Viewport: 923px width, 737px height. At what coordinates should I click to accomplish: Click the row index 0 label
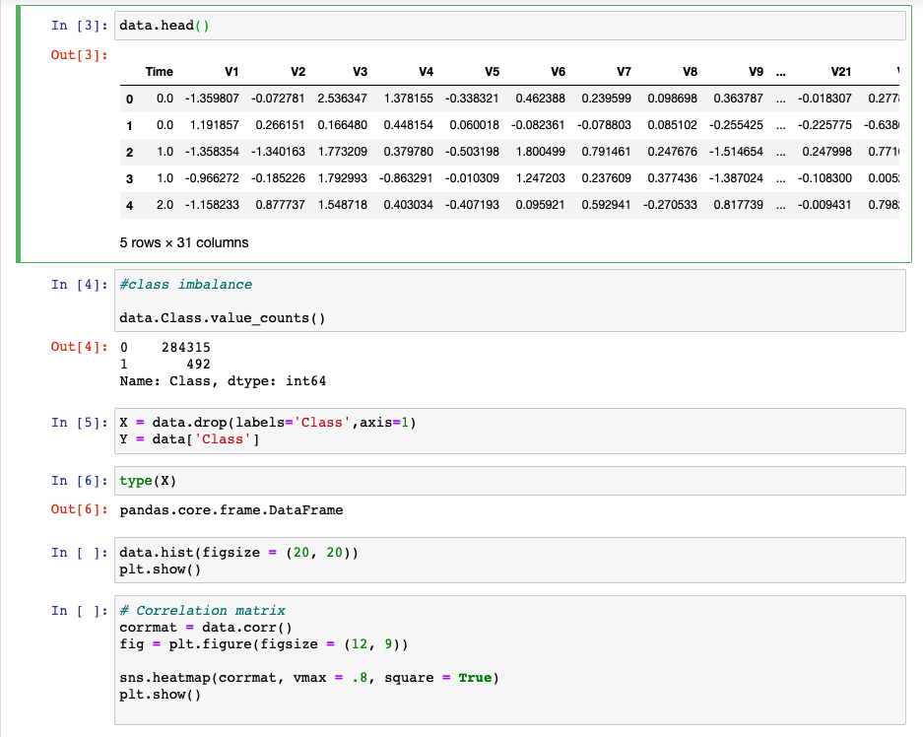[129, 99]
